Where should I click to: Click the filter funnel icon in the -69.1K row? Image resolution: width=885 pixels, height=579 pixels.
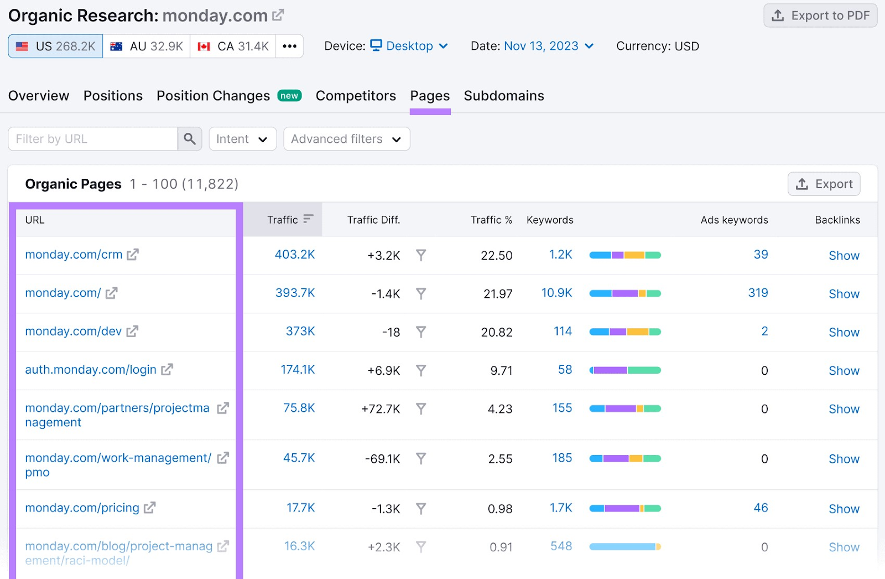click(421, 458)
